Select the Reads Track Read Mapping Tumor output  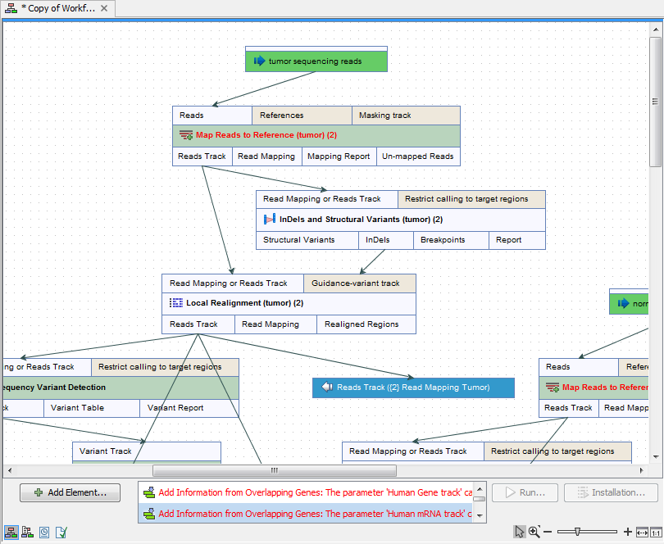pyautogui.click(x=413, y=388)
